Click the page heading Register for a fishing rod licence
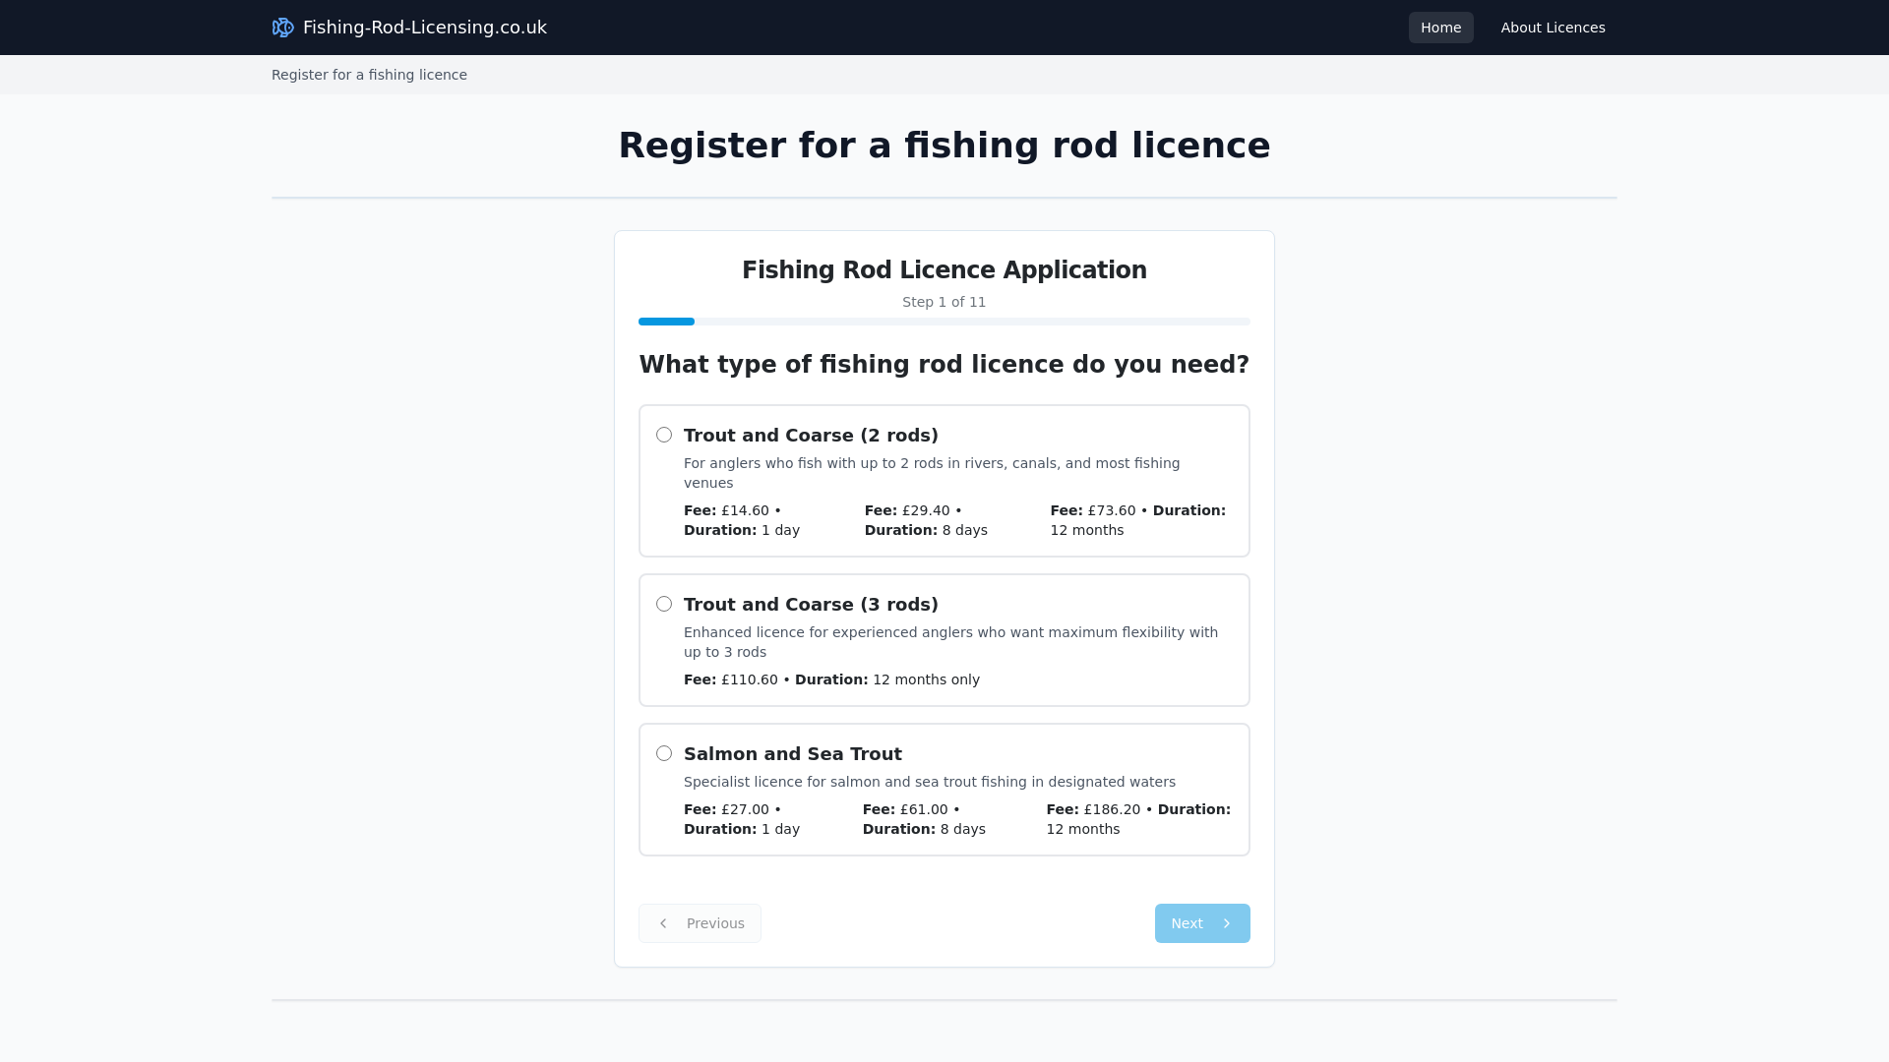Viewport: 1889px width, 1062px height. pyautogui.click(x=944, y=144)
